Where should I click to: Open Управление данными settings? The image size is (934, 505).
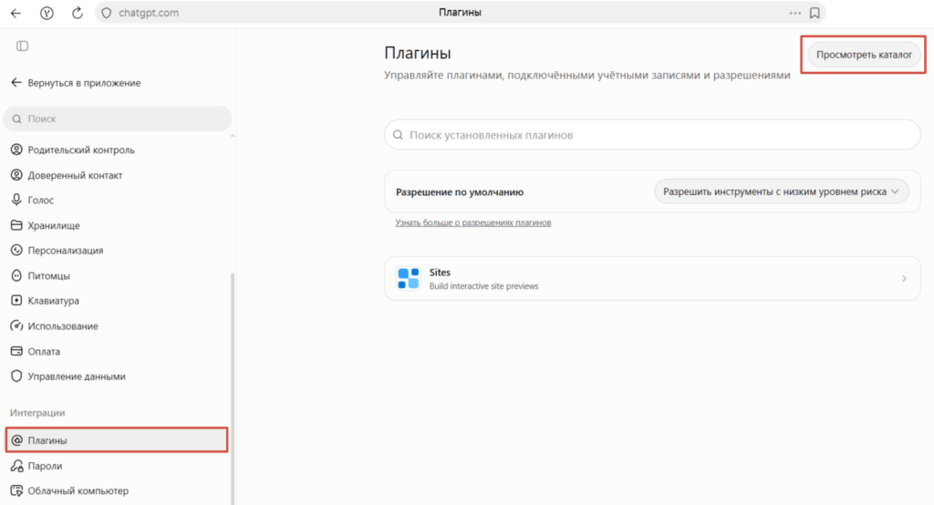coord(67,376)
